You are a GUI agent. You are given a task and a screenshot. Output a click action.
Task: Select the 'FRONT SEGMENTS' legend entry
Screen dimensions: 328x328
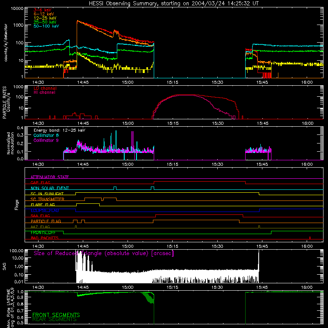click(x=56, y=315)
